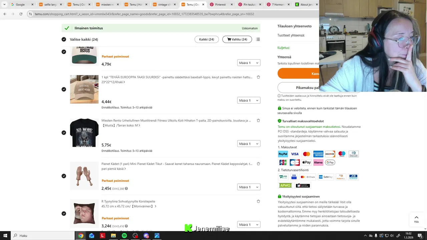427x240 pixels.
Task: Expand the 23*22*12/Khaki variant selector
Action: point(113,82)
